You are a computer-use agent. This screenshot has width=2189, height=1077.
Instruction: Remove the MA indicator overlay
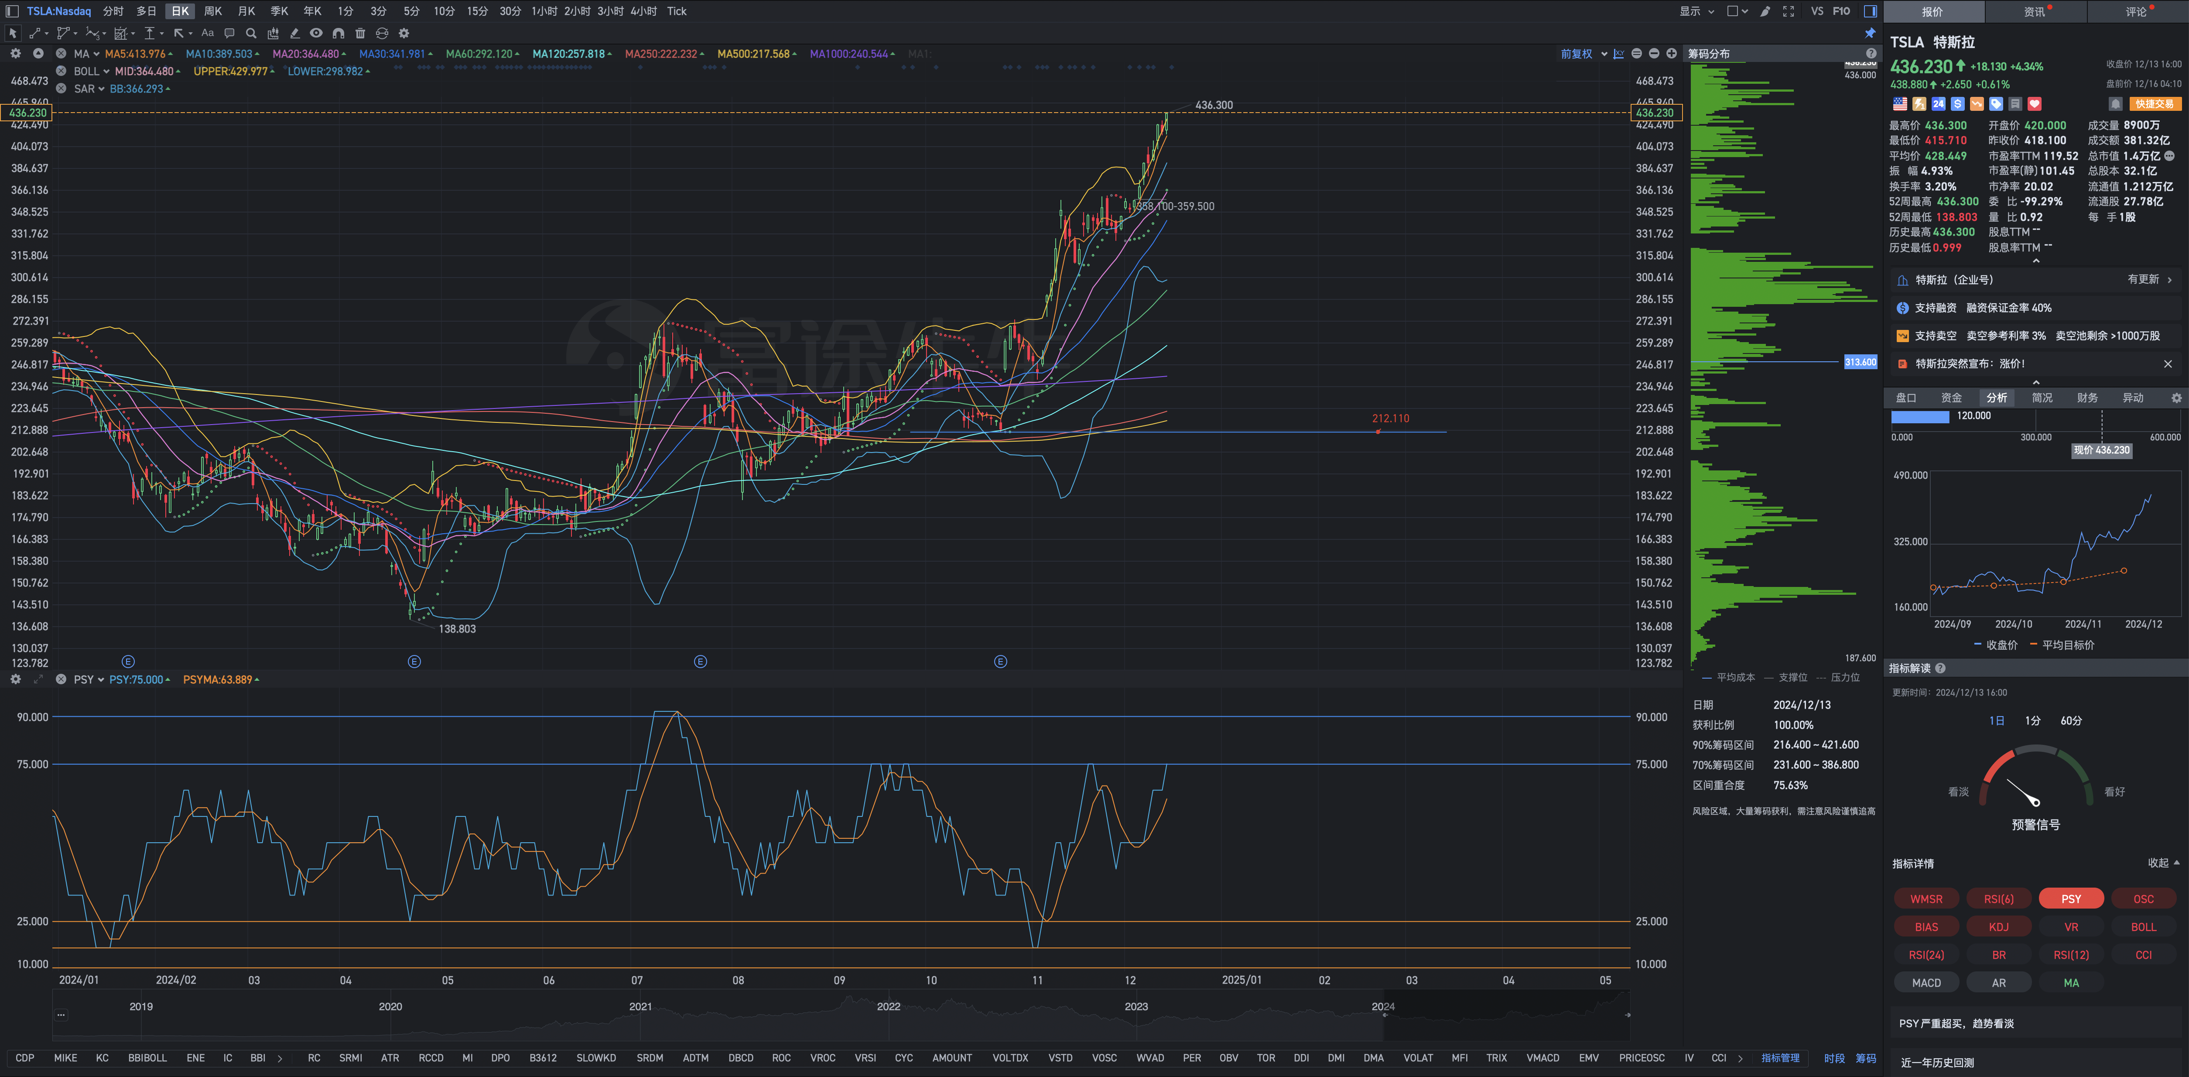pyautogui.click(x=61, y=54)
